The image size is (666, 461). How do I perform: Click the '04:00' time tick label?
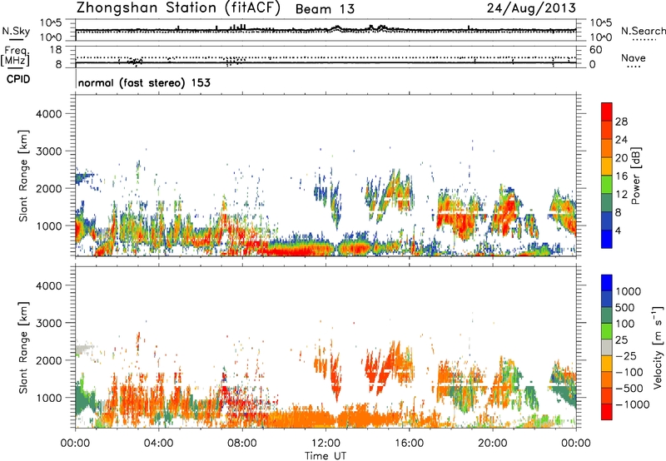[x=158, y=444]
